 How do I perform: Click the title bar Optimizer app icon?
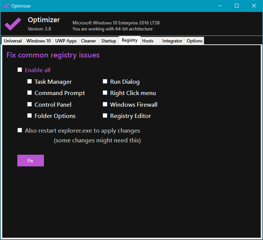(x=6, y=6)
